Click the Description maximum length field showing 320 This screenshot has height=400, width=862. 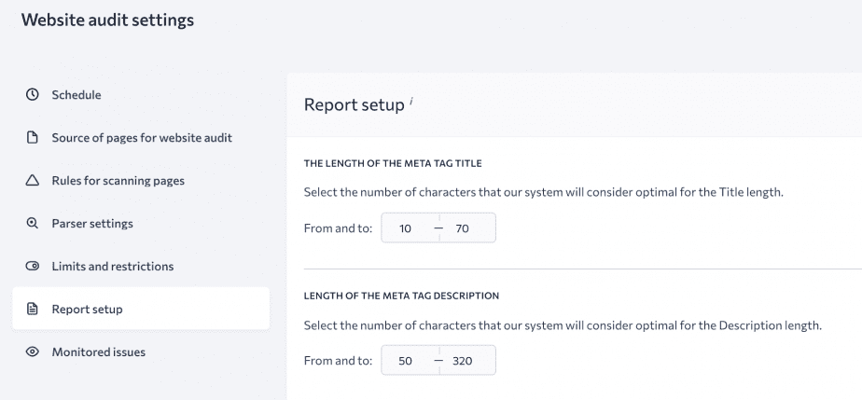(x=466, y=361)
